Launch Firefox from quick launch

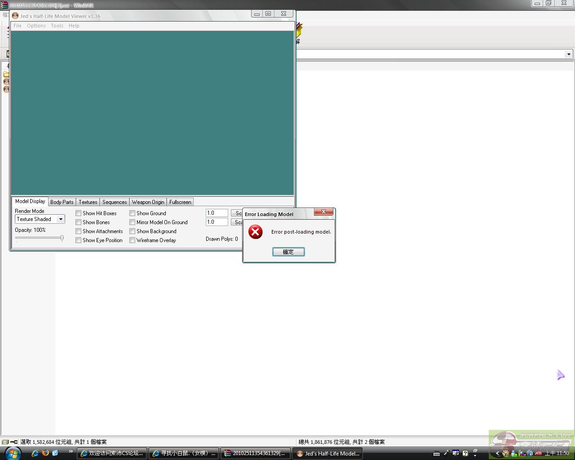point(45,453)
